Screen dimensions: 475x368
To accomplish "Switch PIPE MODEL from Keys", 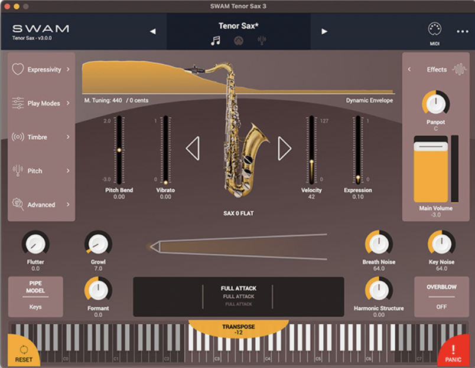I will click(34, 296).
